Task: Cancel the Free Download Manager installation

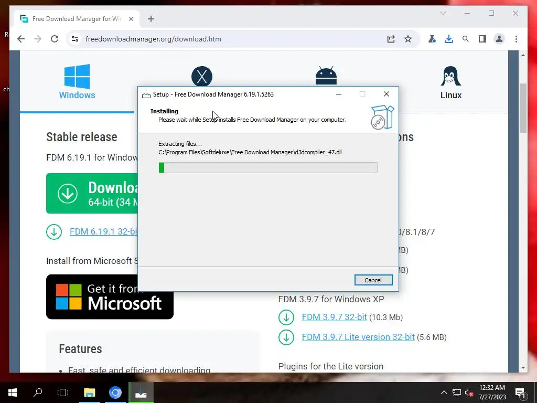Action: tap(373, 280)
